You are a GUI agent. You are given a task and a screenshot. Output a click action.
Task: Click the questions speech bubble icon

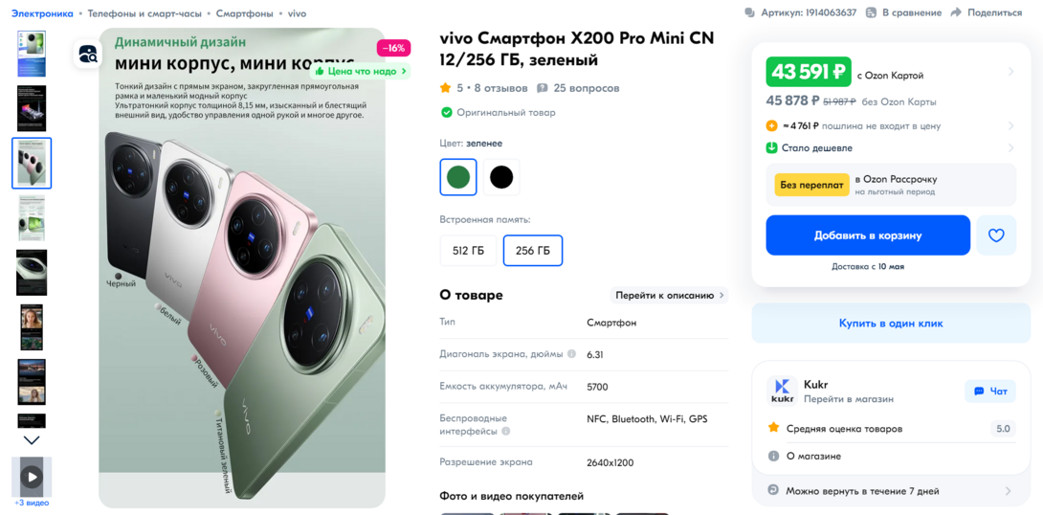click(x=543, y=88)
